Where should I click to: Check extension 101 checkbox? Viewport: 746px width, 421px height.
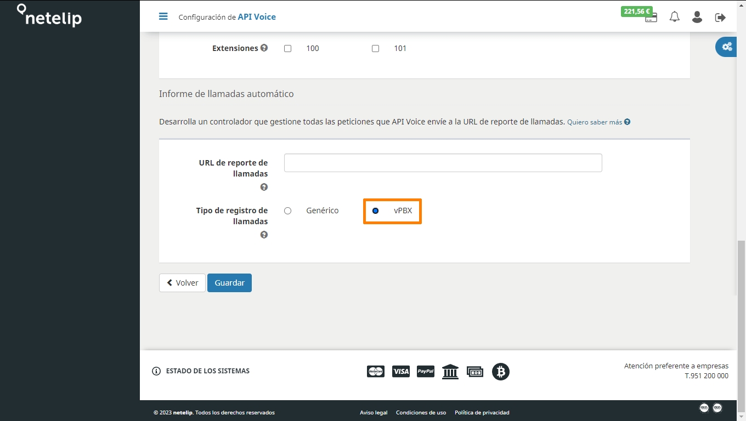coord(375,48)
